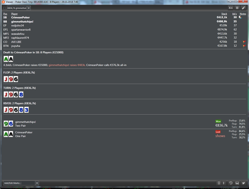Sort by the Stack column header
Viewport: 249px width, 189px height.
point(224,14)
